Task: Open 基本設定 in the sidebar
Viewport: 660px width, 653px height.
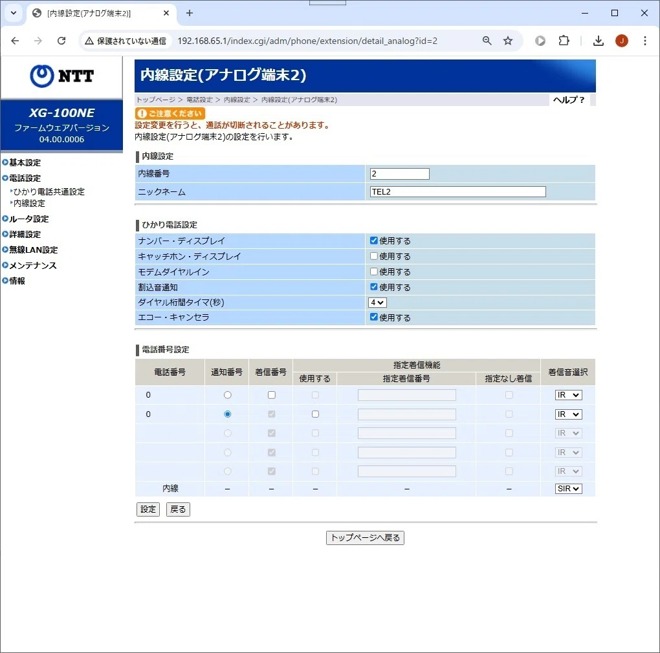Action: 25,162
